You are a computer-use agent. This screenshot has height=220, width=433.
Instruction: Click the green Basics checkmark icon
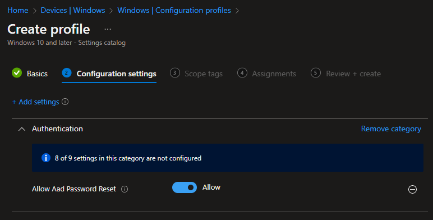click(x=17, y=73)
